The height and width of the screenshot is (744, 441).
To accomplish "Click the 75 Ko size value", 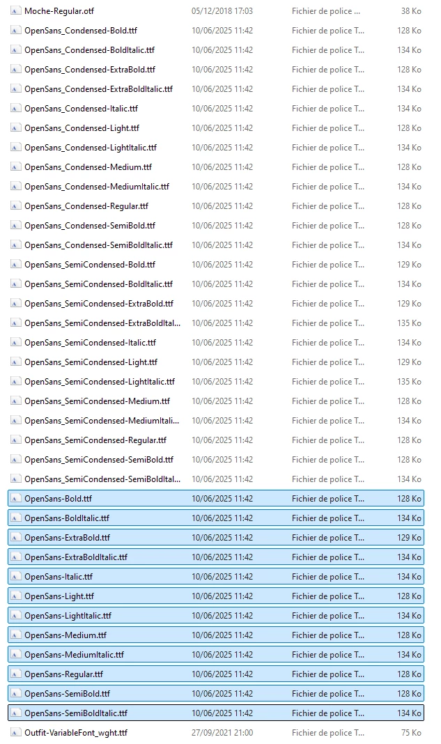I will click(411, 732).
